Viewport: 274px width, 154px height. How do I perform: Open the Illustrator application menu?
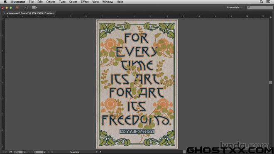pyautogui.click(x=18, y=2)
